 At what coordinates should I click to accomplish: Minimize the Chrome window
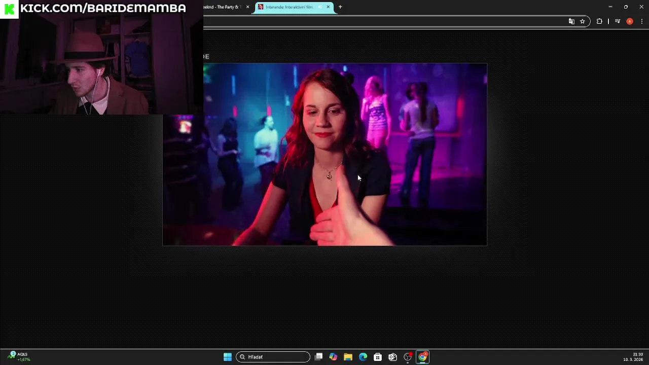click(610, 7)
